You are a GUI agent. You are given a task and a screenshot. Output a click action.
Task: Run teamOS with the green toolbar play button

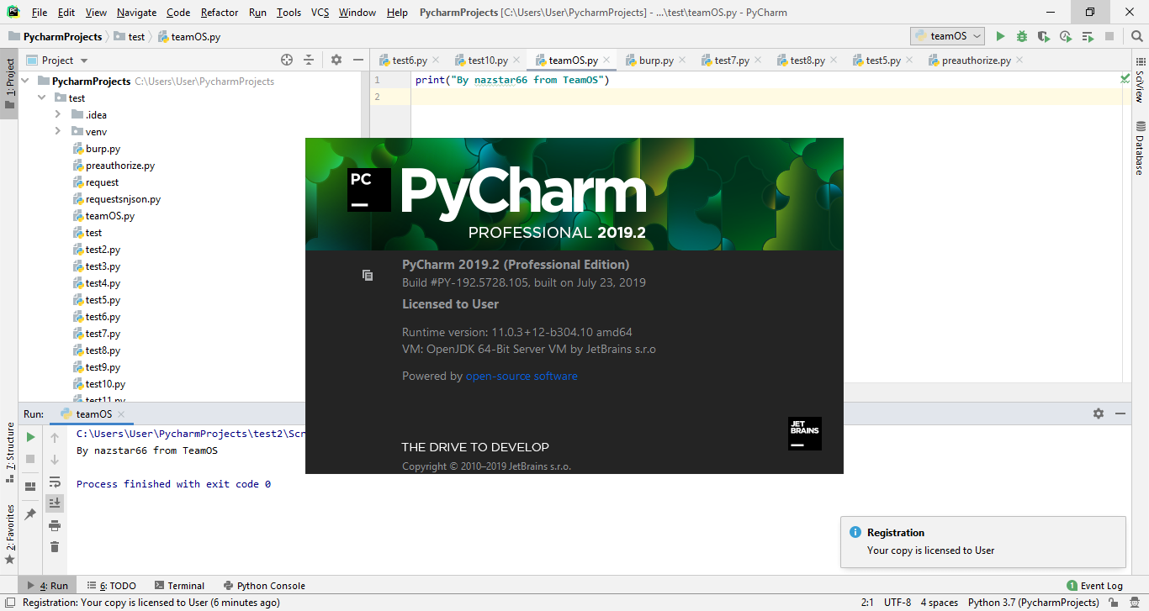click(x=1000, y=36)
